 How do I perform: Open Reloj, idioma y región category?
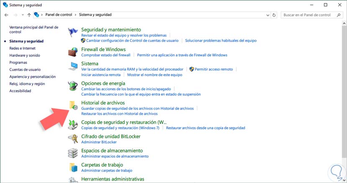coord(27,84)
